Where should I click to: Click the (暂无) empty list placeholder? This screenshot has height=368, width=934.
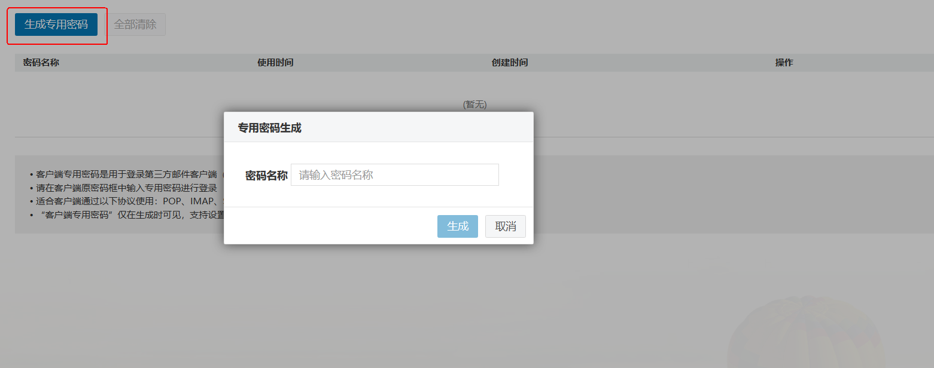[x=474, y=105]
